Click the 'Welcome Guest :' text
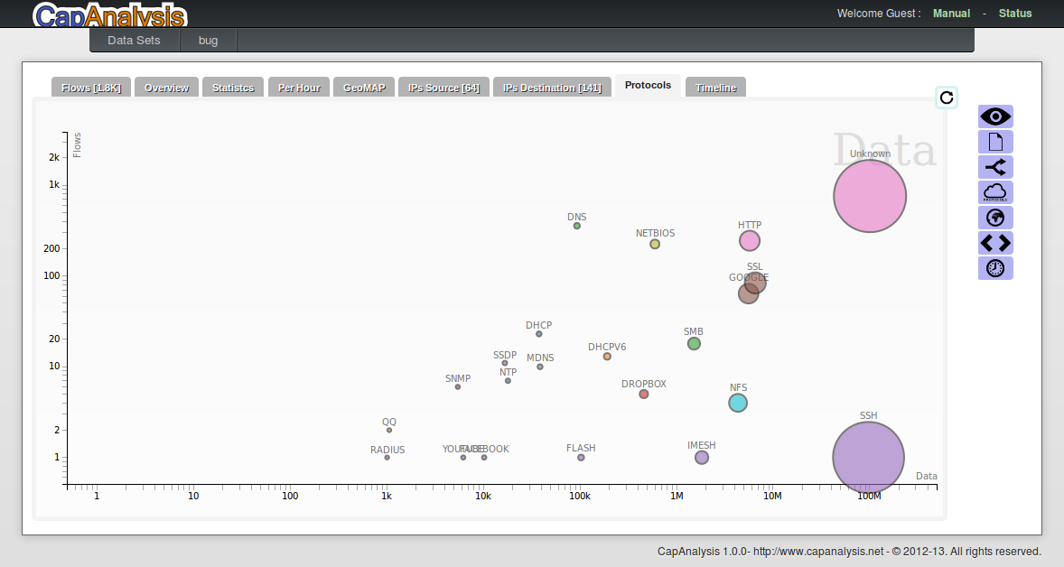 pos(879,13)
